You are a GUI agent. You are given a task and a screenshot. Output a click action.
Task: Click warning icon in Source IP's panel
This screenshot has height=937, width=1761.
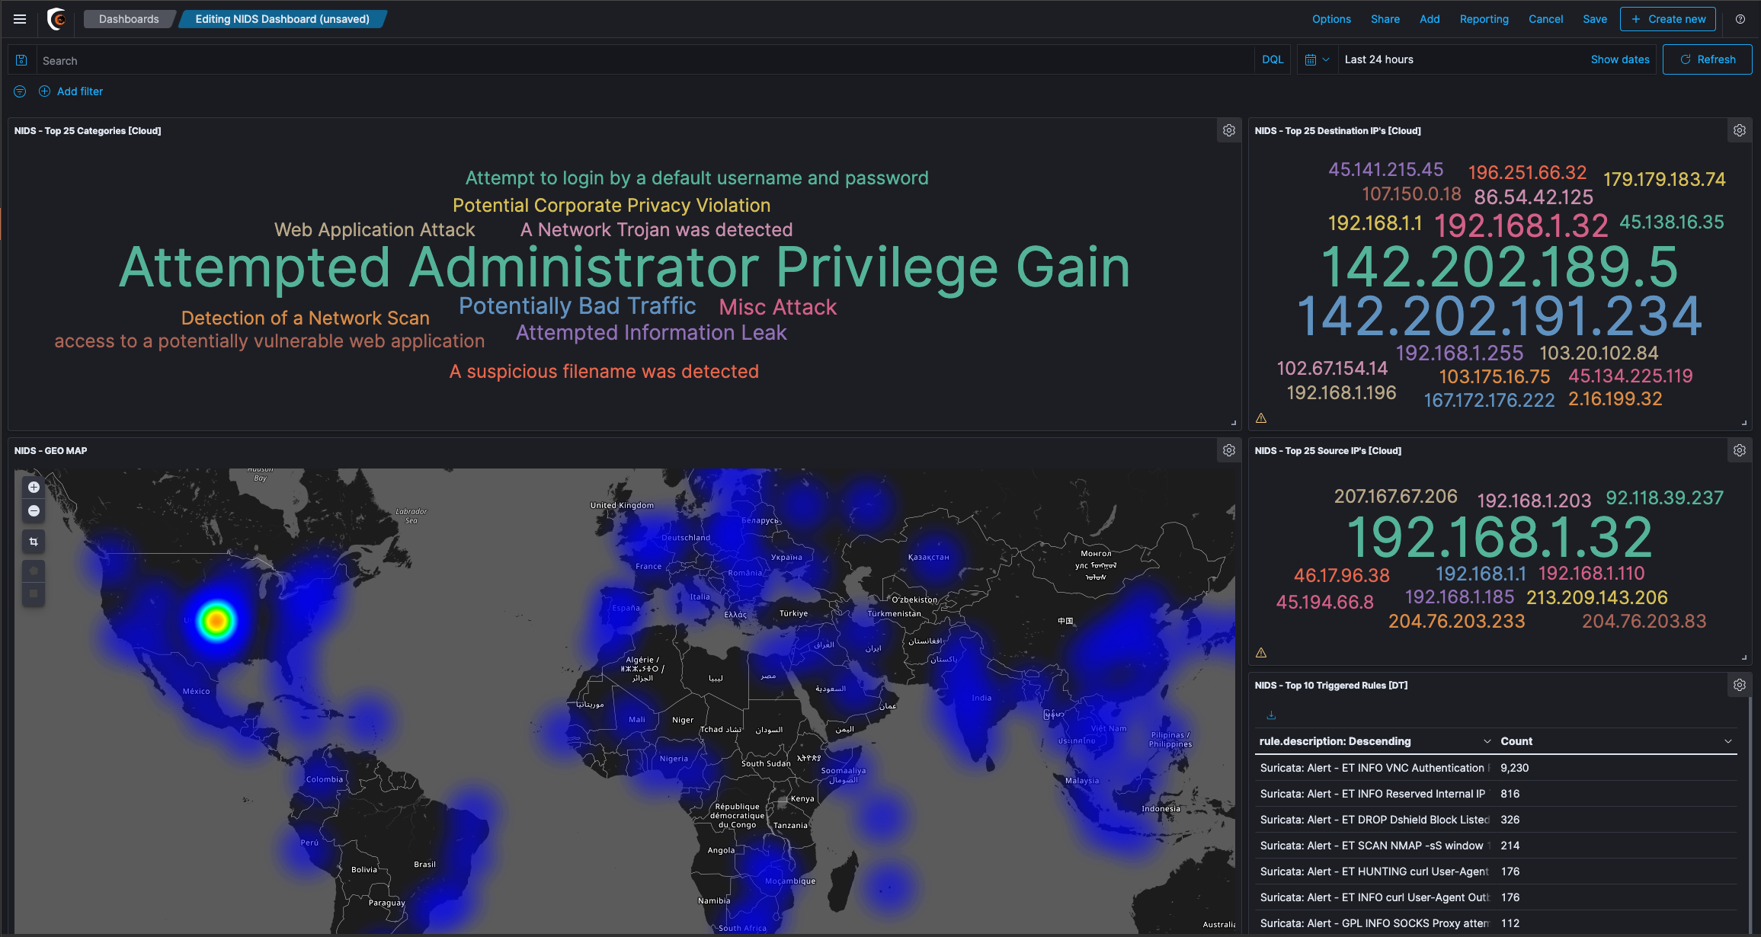1261,653
